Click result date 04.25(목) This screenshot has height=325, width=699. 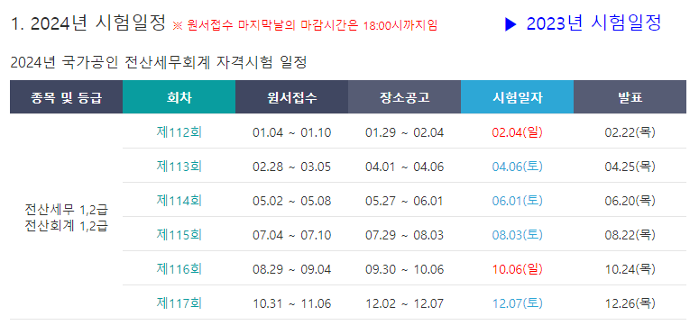pos(630,167)
